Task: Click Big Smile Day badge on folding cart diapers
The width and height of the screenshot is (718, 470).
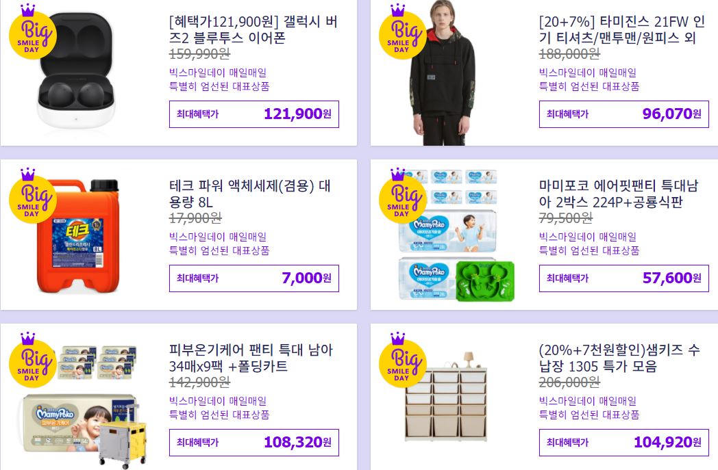Action: [32, 360]
